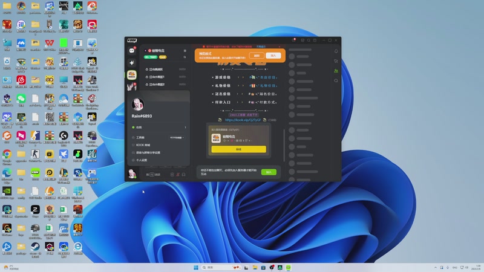Select the anime-avatar server icon with badge
The height and width of the screenshot is (272, 484).
tap(132, 86)
